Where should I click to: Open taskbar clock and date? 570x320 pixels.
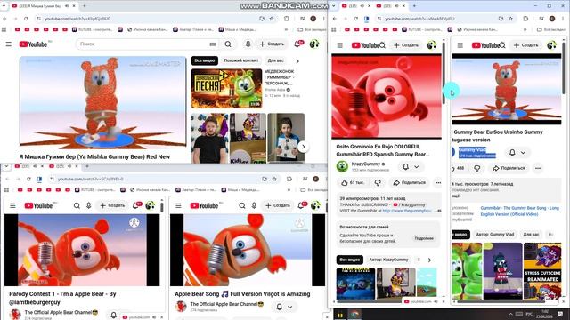coord(544,314)
